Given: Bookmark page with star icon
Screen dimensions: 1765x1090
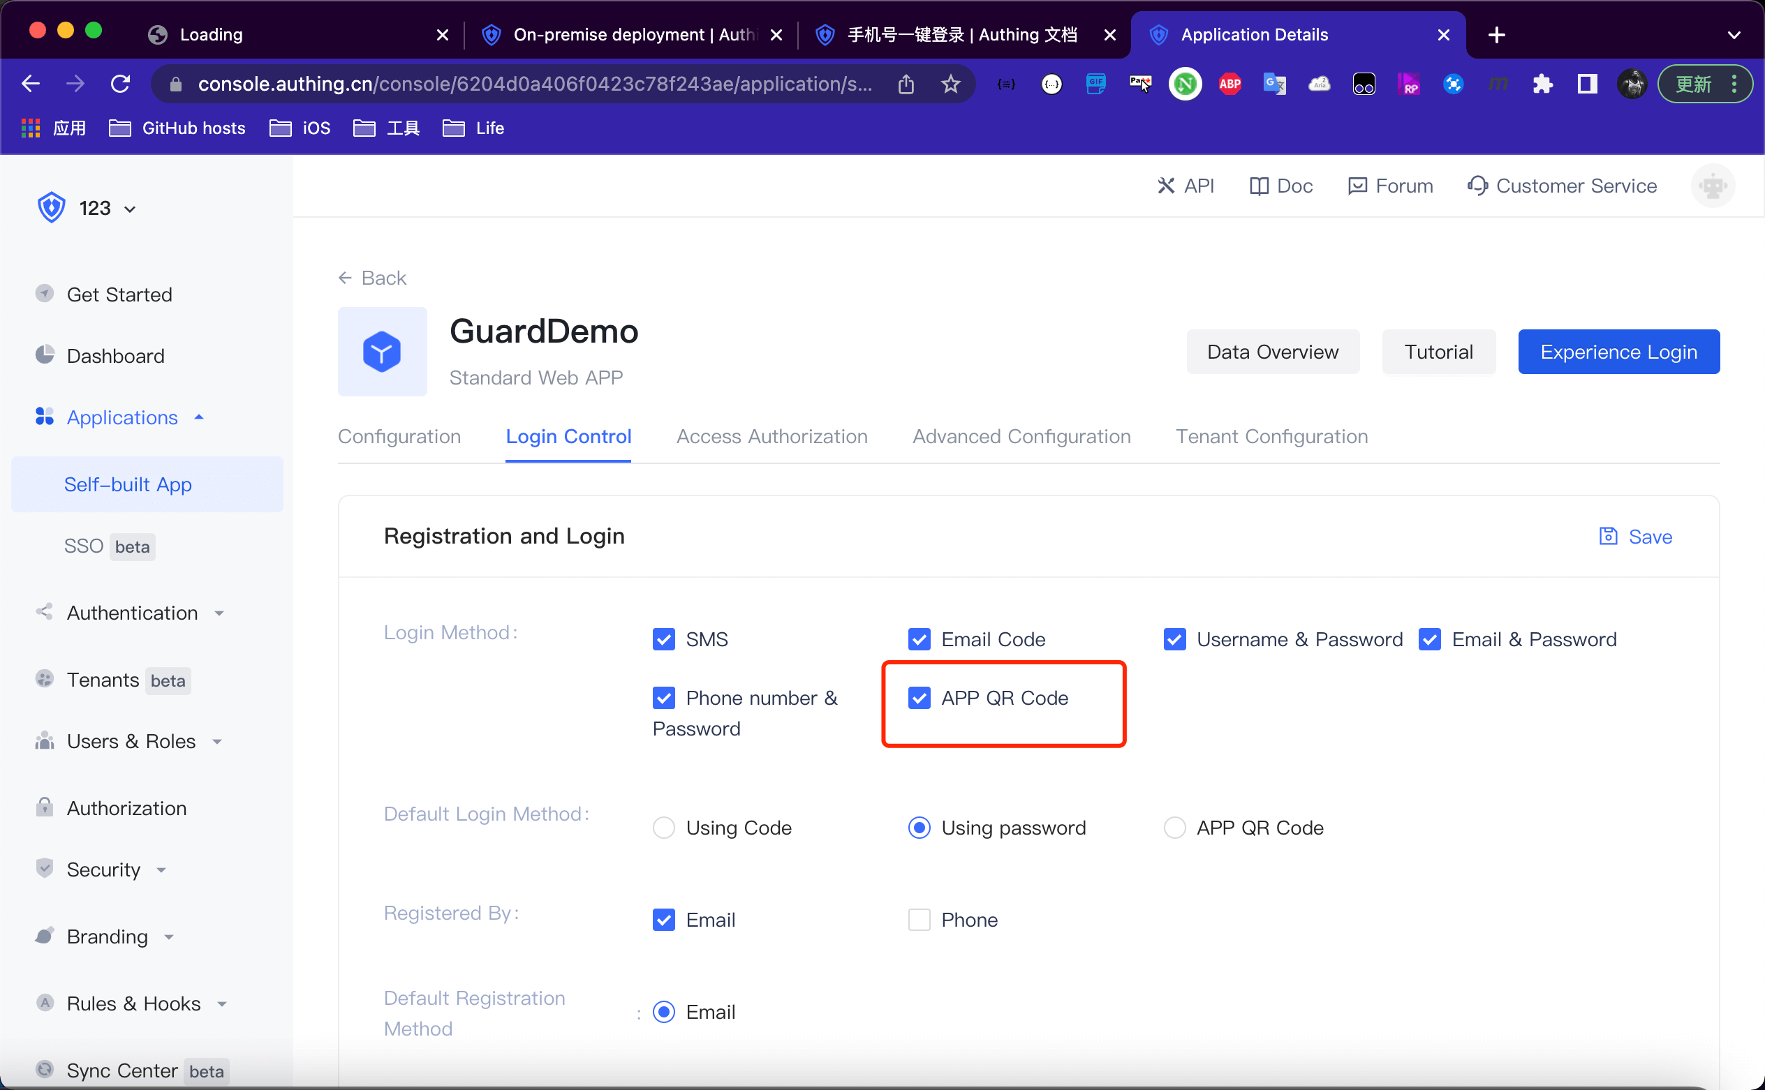Looking at the screenshot, I should coord(951,84).
